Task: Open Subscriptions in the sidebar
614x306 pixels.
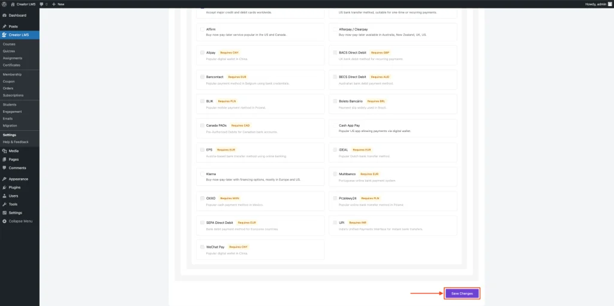Action: tap(13, 95)
